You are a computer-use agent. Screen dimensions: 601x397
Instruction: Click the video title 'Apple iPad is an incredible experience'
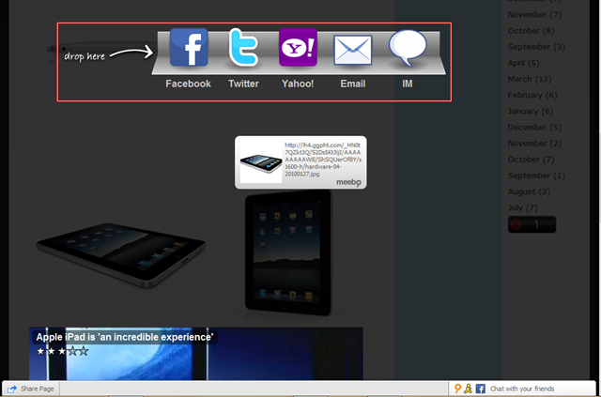coord(125,337)
